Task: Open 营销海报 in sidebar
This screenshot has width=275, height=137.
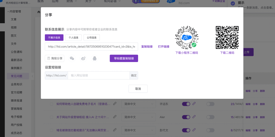Action: click(x=17, y=109)
